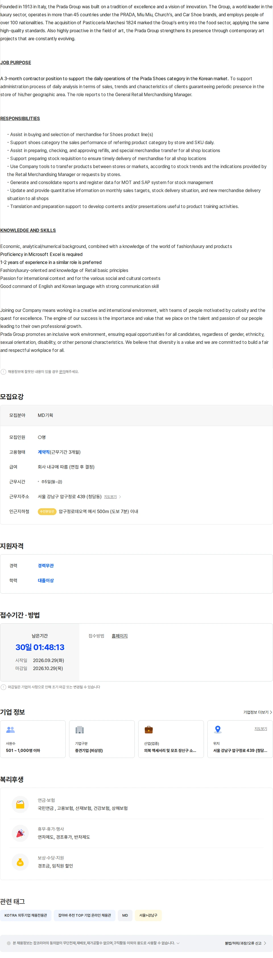Click the 중견기업 (비상장) company type
Viewport: 273px width, 958px height.
[x=89, y=750]
